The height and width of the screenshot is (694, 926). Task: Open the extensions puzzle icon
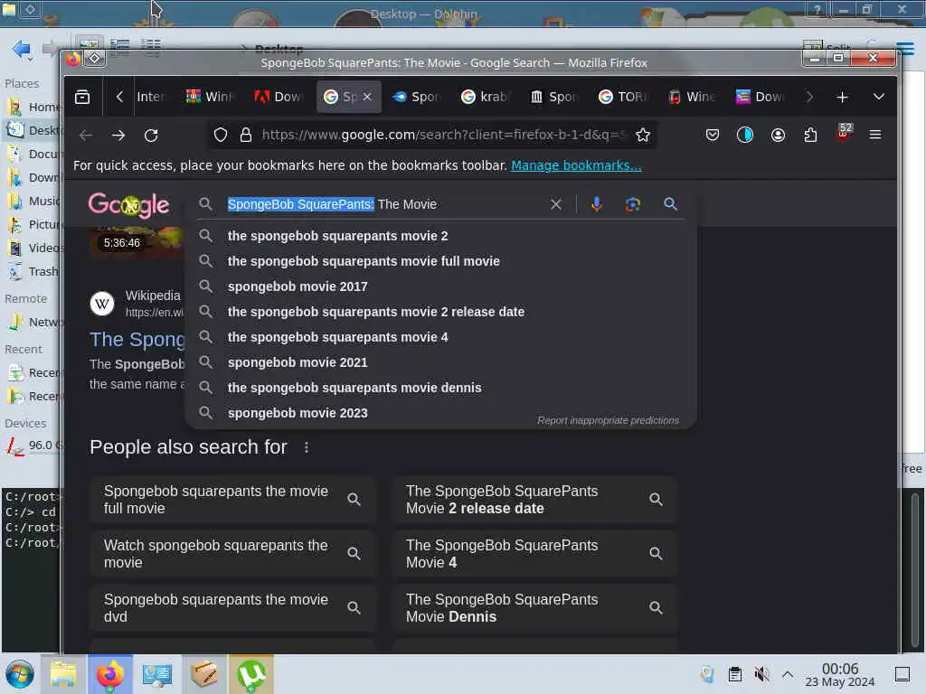point(810,136)
